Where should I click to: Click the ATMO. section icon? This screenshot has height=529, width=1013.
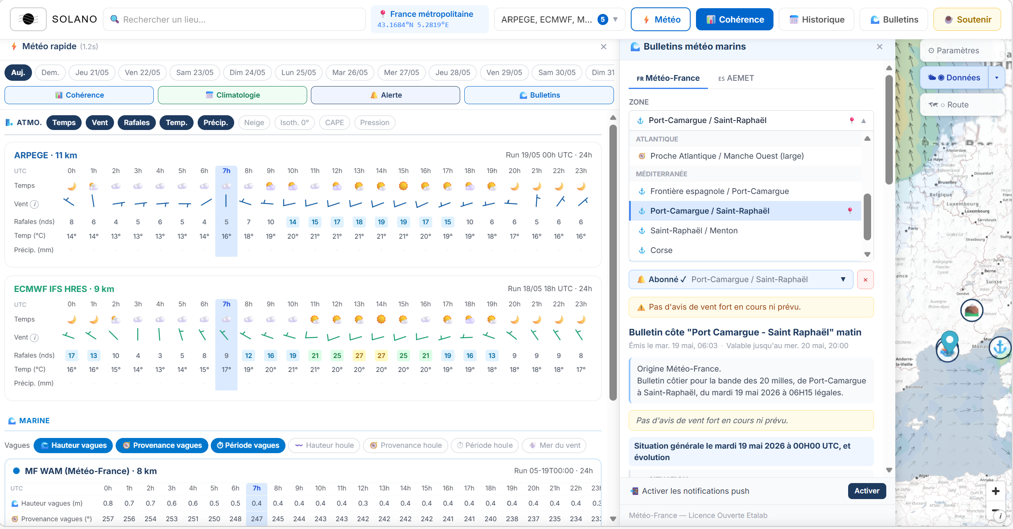9,123
